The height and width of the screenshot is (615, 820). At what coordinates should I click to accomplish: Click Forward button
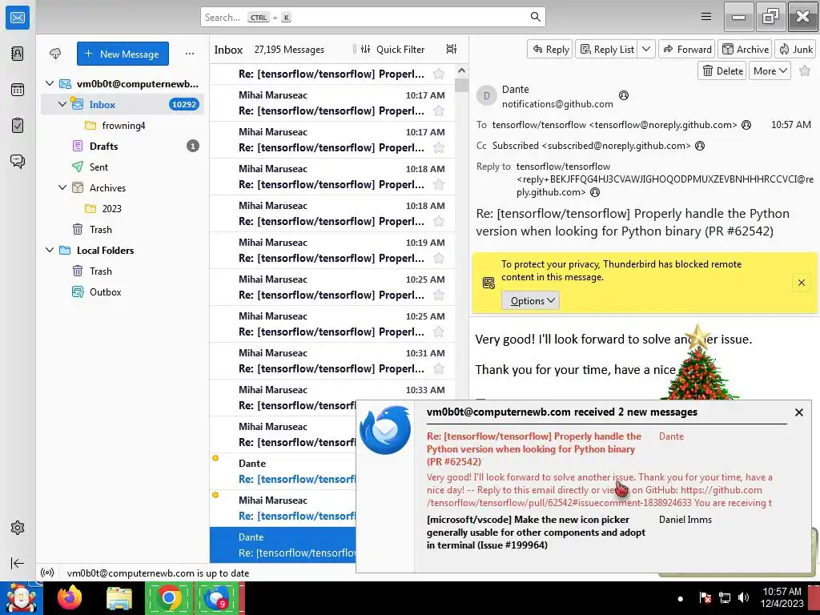tap(686, 49)
